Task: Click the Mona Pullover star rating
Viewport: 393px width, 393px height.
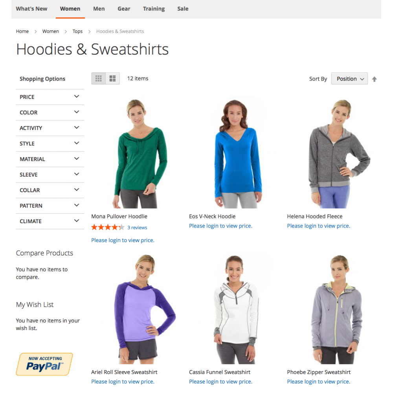Action: pyautogui.click(x=108, y=227)
